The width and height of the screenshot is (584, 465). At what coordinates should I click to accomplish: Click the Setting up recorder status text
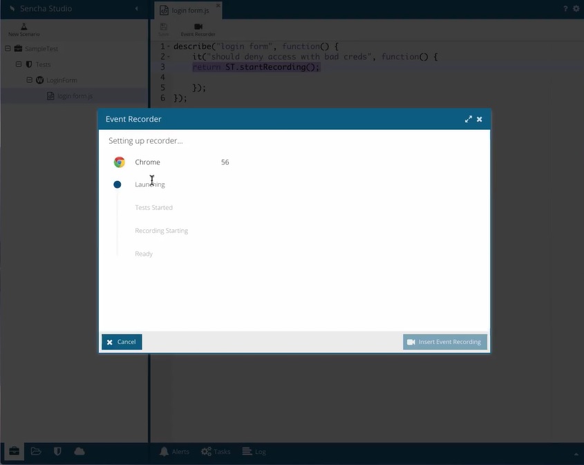pos(146,141)
